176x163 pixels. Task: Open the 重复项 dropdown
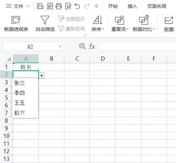coord(120,24)
